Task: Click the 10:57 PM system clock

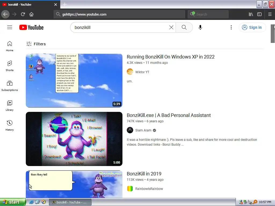Action: click(x=265, y=202)
